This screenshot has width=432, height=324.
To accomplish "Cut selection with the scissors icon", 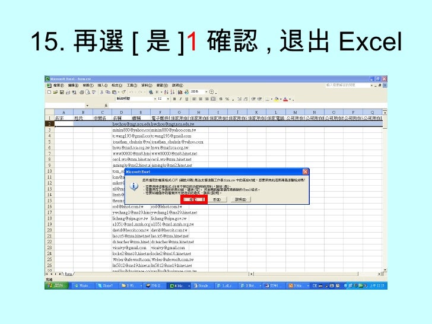I will (x=101, y=92).
